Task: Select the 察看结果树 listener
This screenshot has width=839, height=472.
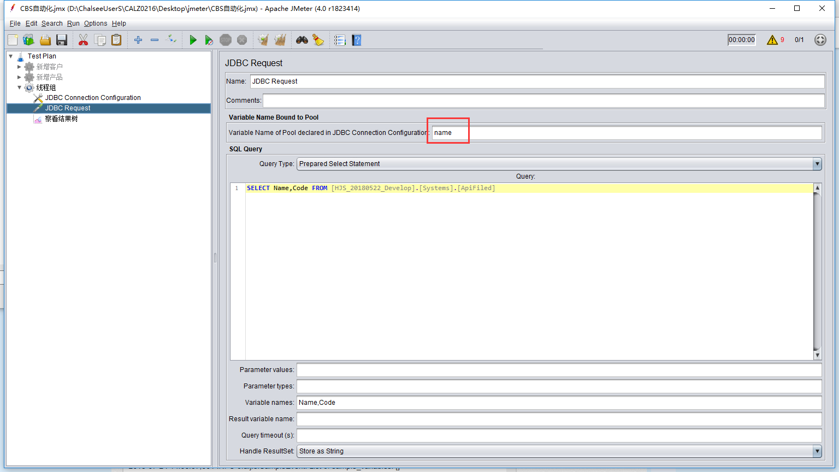Action: [61, 119]
